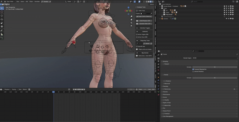This screenshot has width=239, height=122.
Task: Activate the 3D Cursor tool
Action: point(2,12)
